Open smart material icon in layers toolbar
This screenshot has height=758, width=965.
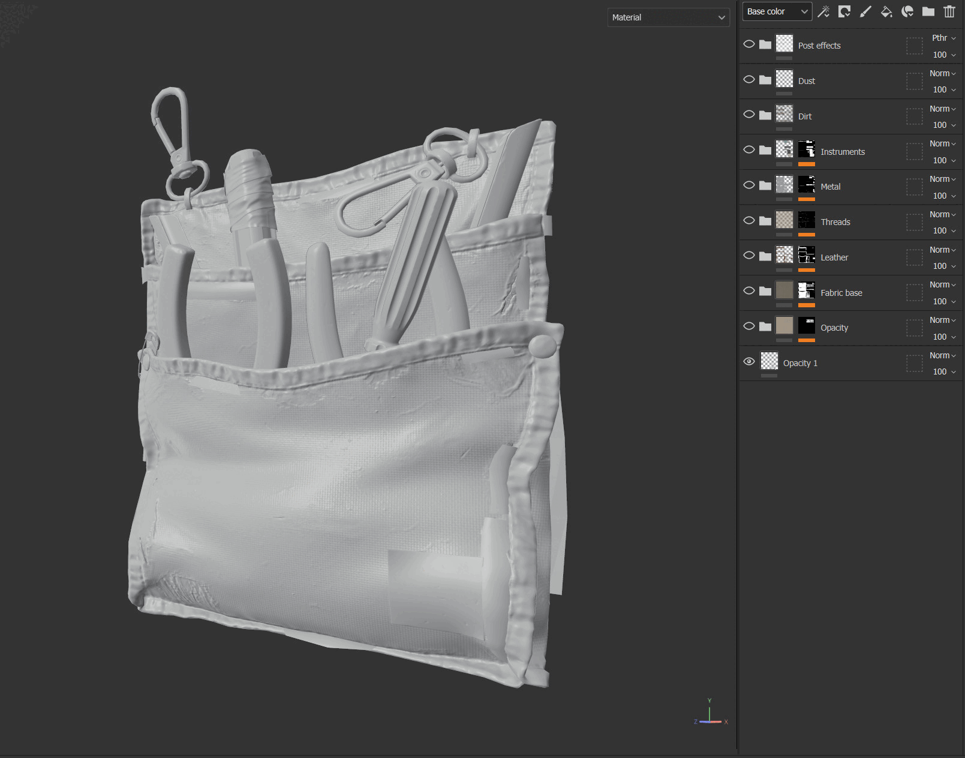907,11
